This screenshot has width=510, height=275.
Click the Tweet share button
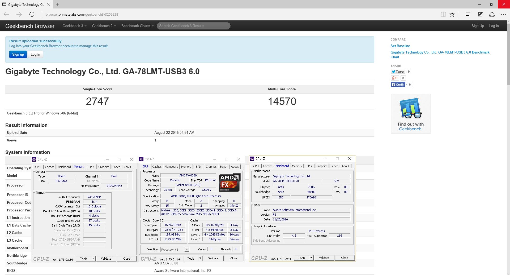[x=398, y=72]
